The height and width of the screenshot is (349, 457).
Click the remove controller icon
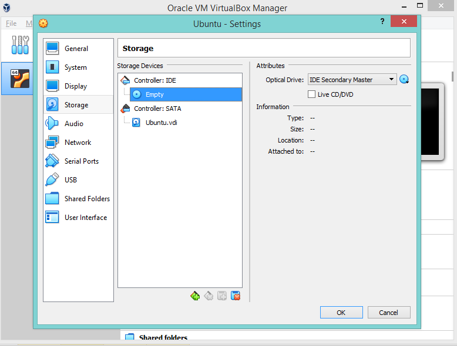coord(209,296)
